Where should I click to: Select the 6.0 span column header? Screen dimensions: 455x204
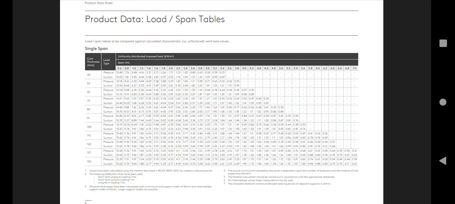[x=318, y=68]
